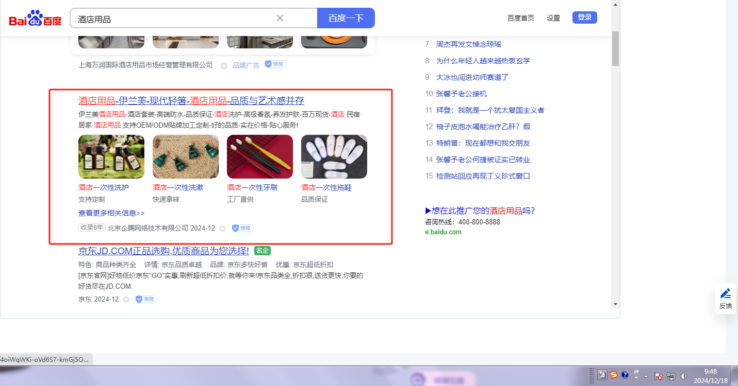Screen dimensions: 738x386
Task: Open hot search 特朗普：现在都想和我交朋友
Action: point(483,143)
